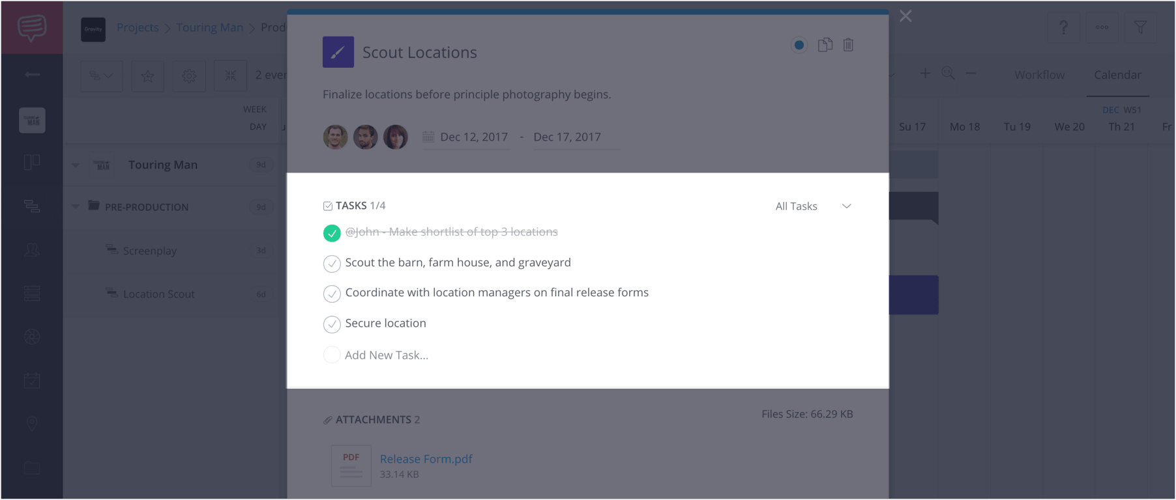Open Release Form.pdf attachment link
Screen dimensions: 1176x500
(x=426, y=459)
